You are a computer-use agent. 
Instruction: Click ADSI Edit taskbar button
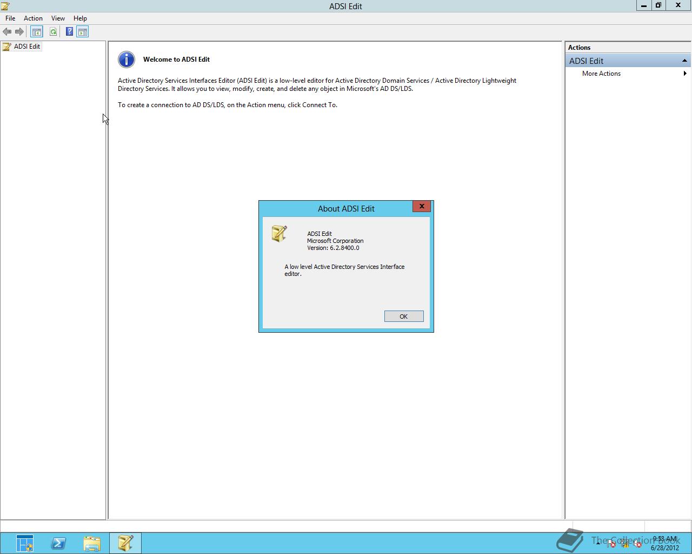coord(125,543)
